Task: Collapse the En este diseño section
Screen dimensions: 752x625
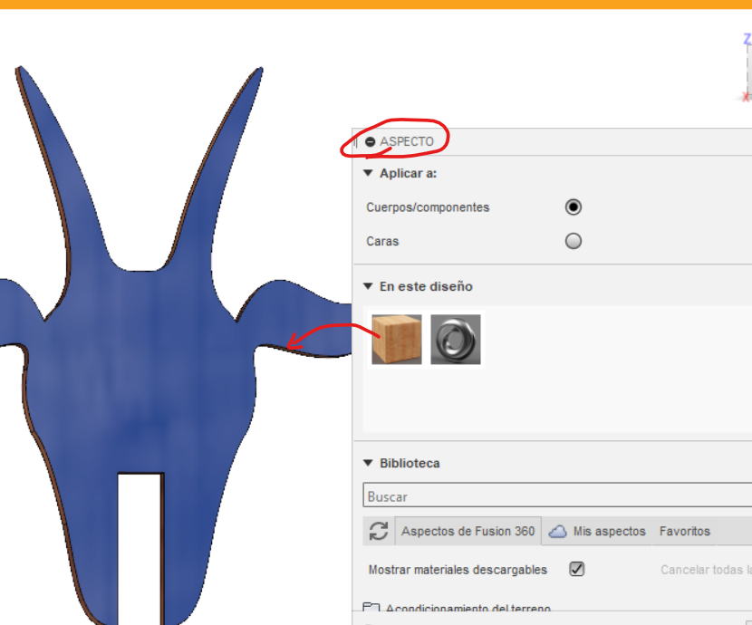Action: click(x=367, y=286)
